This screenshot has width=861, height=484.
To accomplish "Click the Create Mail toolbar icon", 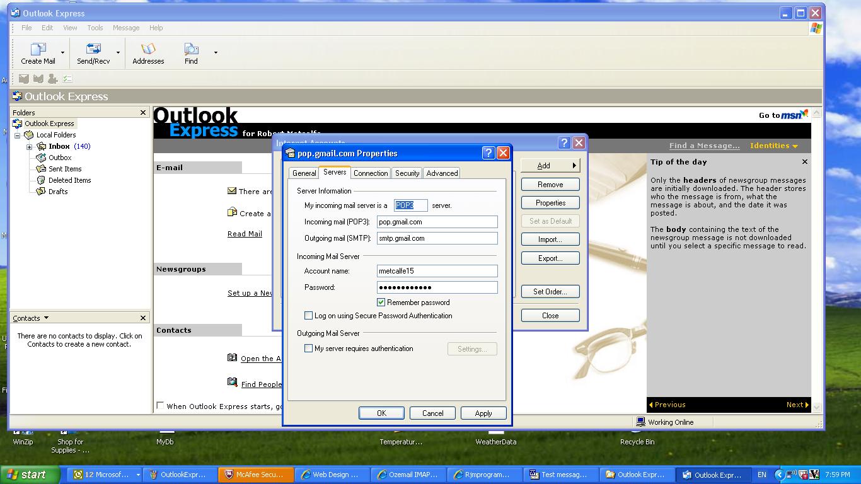I will [38, 50].
